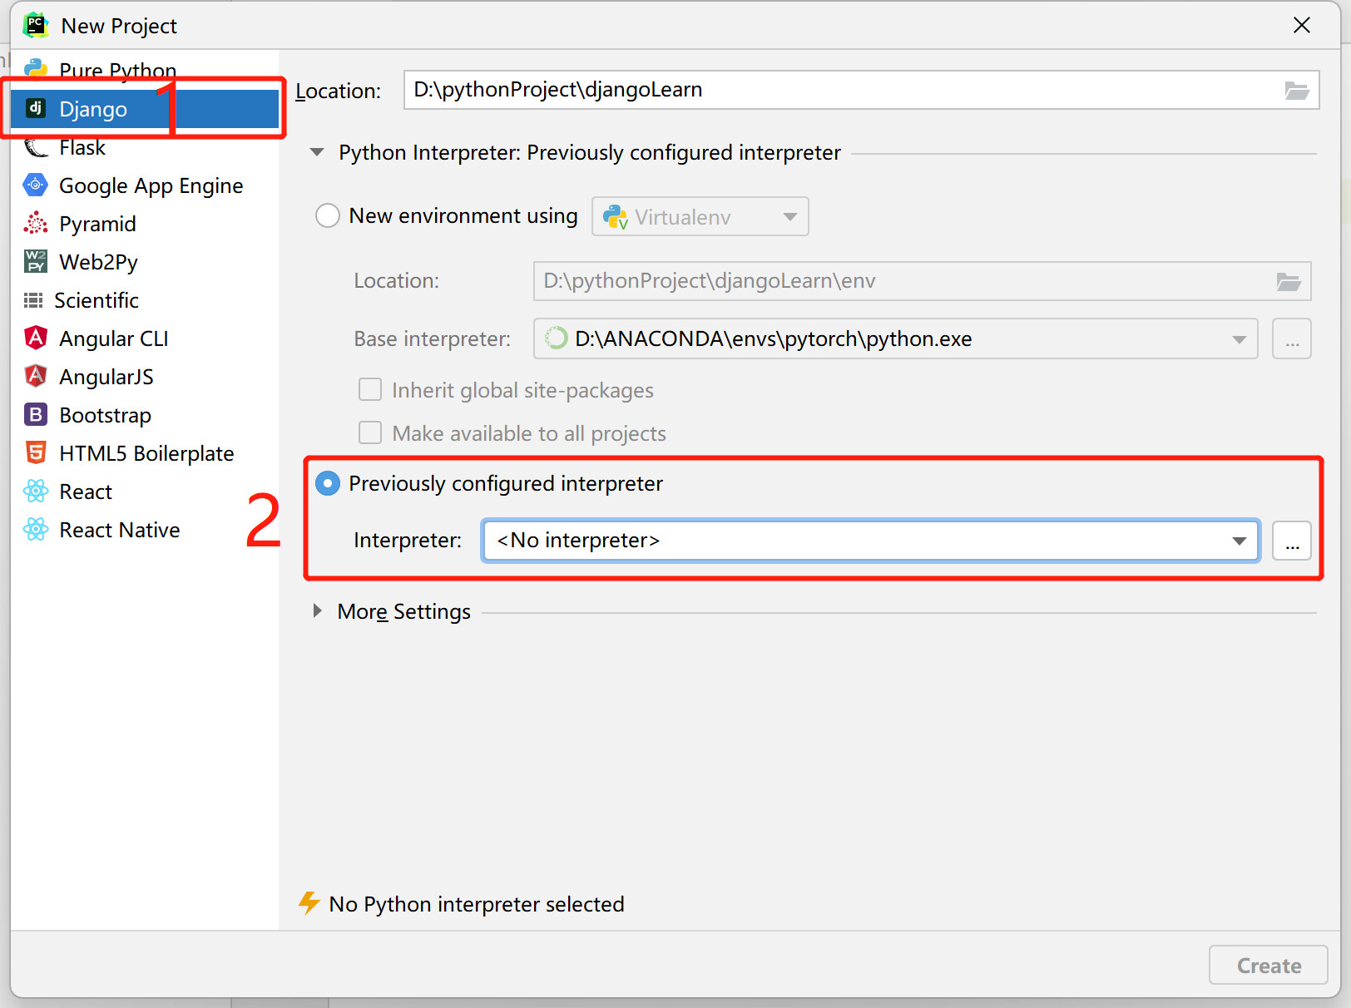The image size is (1351, 1008).
Task: Click No Python interpreter selected message
Action: pos(477,903)
